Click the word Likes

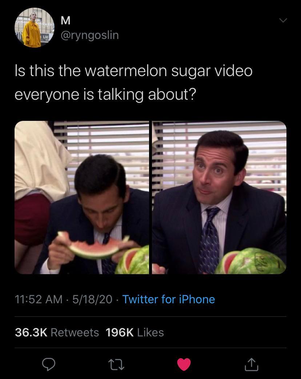coord(150,332)
